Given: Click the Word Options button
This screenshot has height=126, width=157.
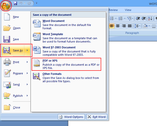Looking at the screenshot, I should pyautogui.click(x=71, y=117).
